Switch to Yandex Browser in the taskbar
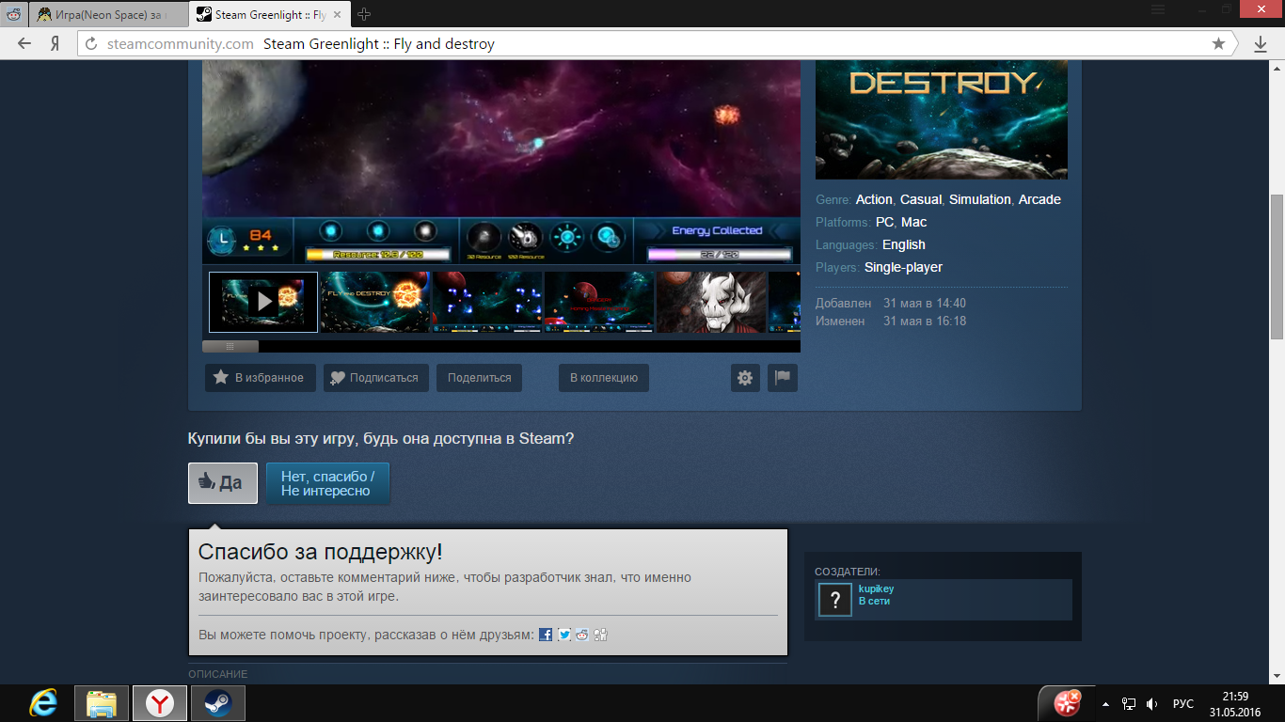 [160, 703]
